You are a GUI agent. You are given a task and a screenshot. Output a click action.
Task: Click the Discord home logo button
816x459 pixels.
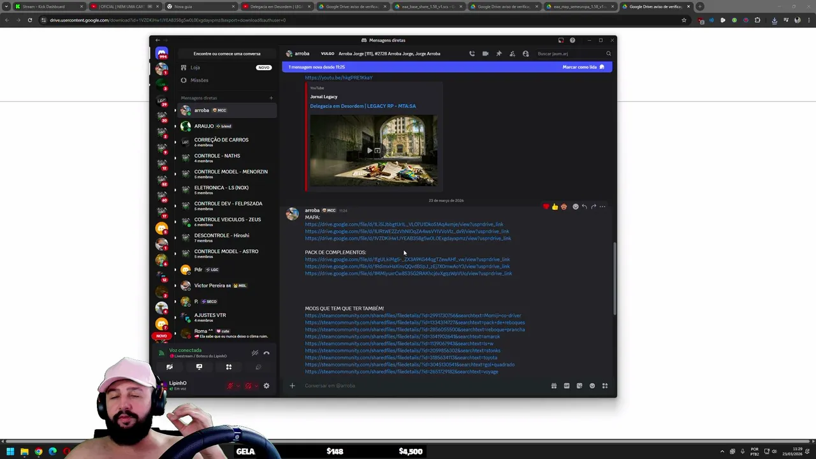pos(161,54)
